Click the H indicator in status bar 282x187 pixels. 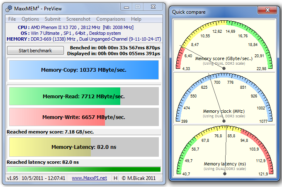[116, 178]
